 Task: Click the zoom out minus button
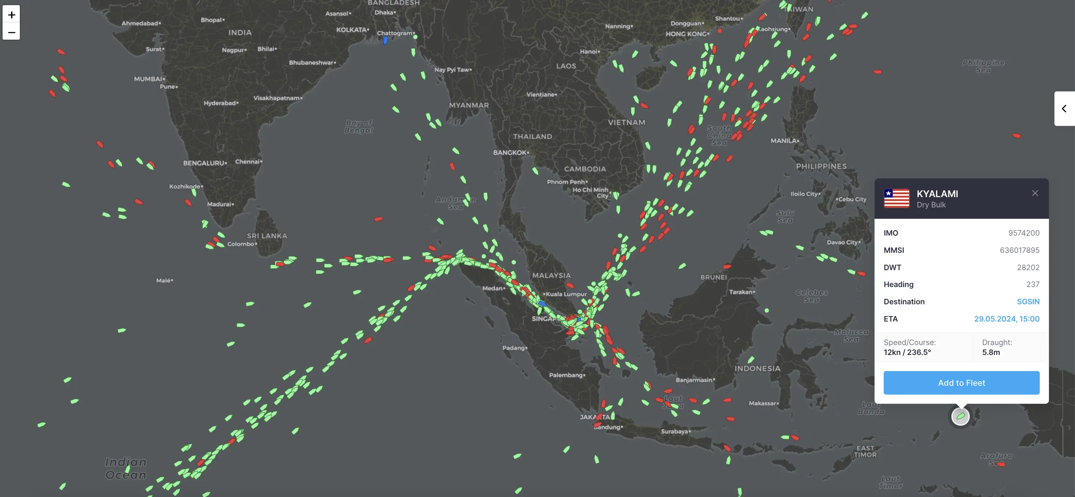click(x=11, y=32)
